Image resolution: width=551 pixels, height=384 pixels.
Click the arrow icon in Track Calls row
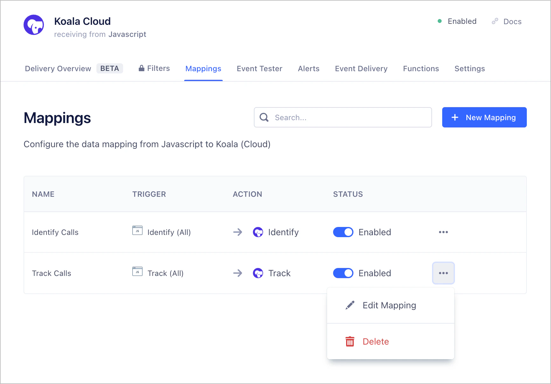tap(238, 273)
